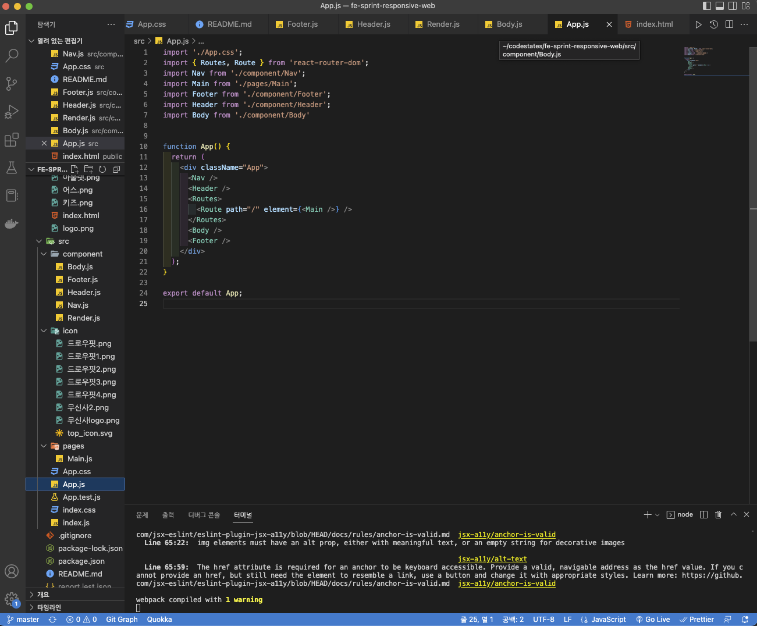The height and width of the screenshot is (626, 757).
Task: Open the terminal launch profile dropdown arrow
Action: click(658, 514)
